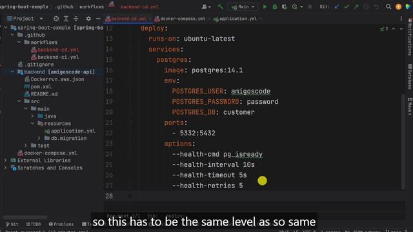The image size is (413, 232).
Task: Hide the Project tool window
Action: (x=98, y=19)
